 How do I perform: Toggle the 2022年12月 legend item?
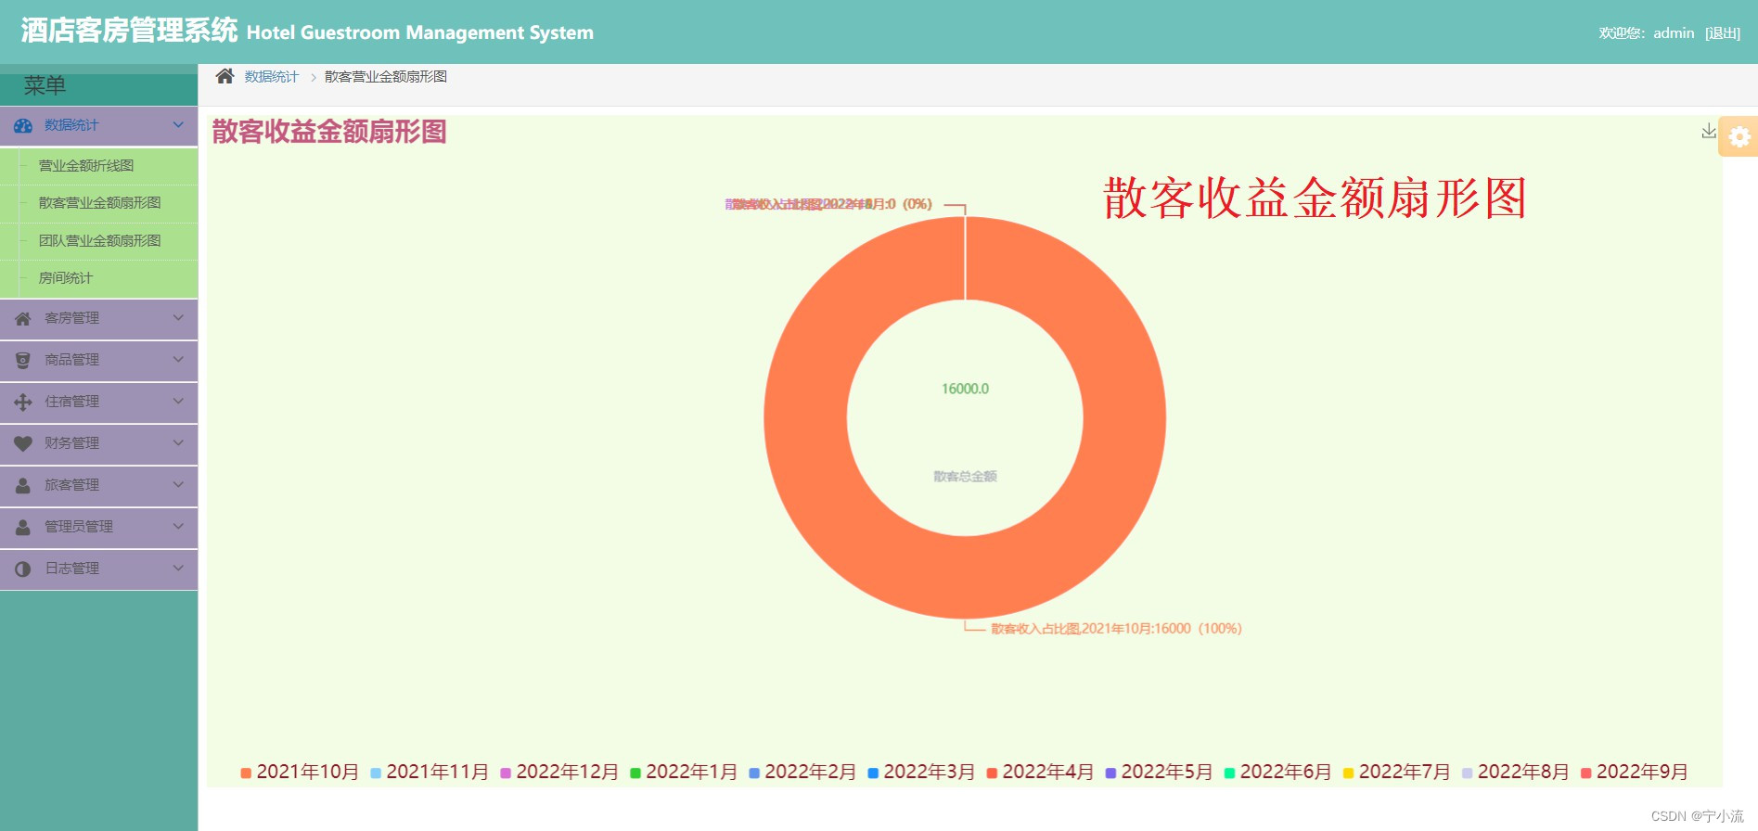[x=558, y=772]
